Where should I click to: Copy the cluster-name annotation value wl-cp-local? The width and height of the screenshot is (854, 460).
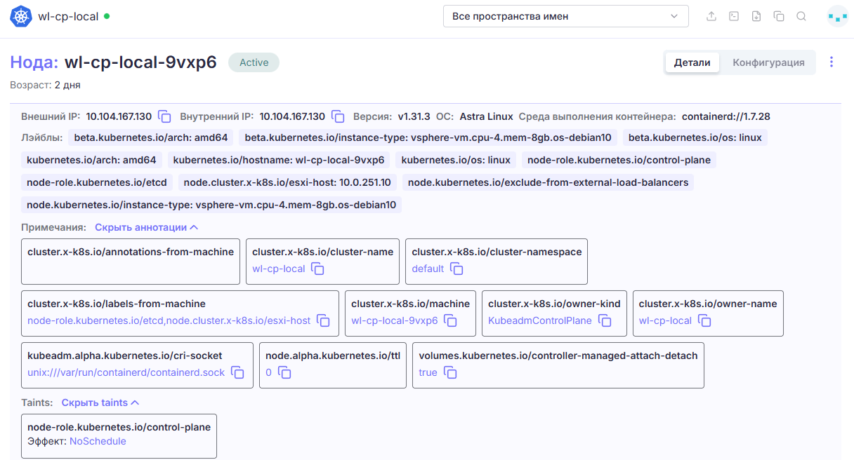[x=317, y=269]
